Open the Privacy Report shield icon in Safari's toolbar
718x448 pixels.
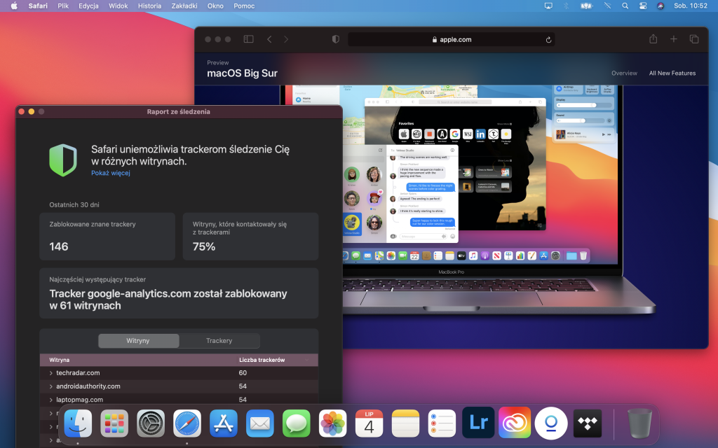pyautogui.click(x=335, y=39)
